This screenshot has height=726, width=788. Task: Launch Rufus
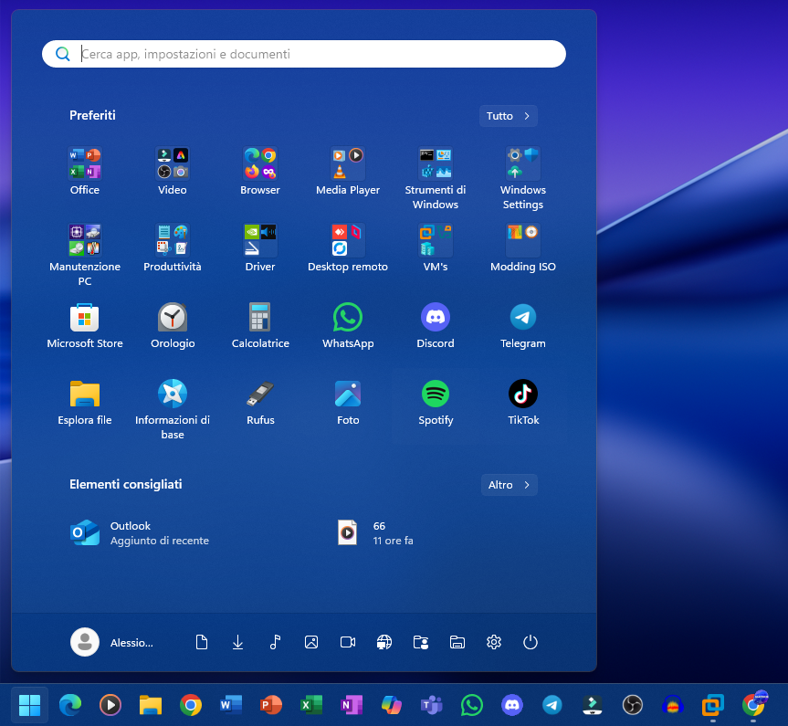coord(260,402)
